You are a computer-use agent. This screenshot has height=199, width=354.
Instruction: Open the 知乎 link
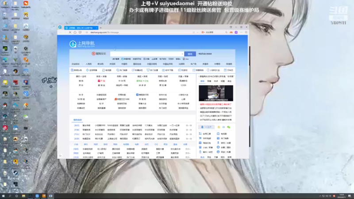[101, 103]
